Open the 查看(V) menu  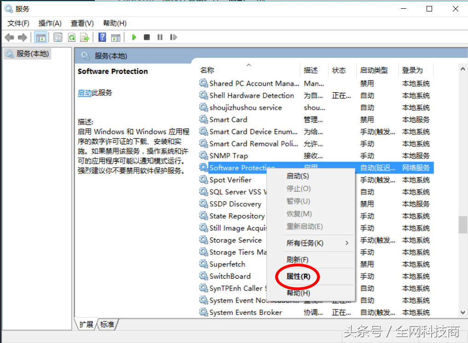pyautogui.click(x=82, y=23)
